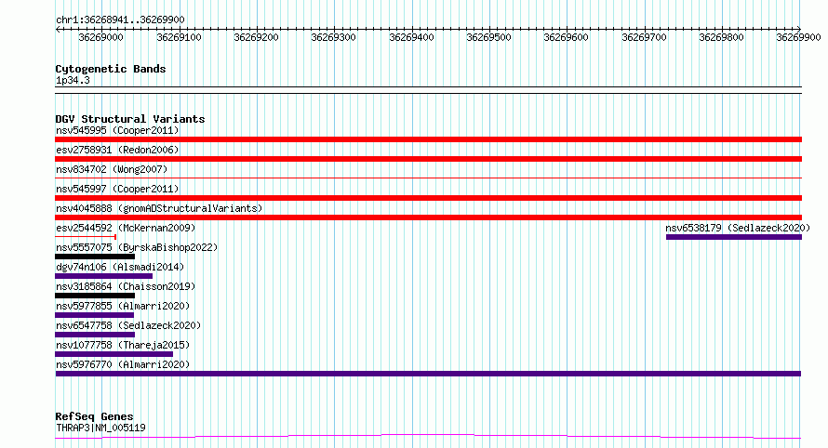
Task: Click ruler position 36269600
Action: pos(566,37)
